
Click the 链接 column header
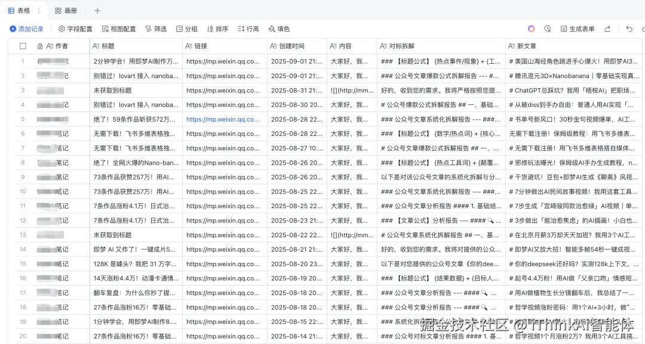[225, 46]
